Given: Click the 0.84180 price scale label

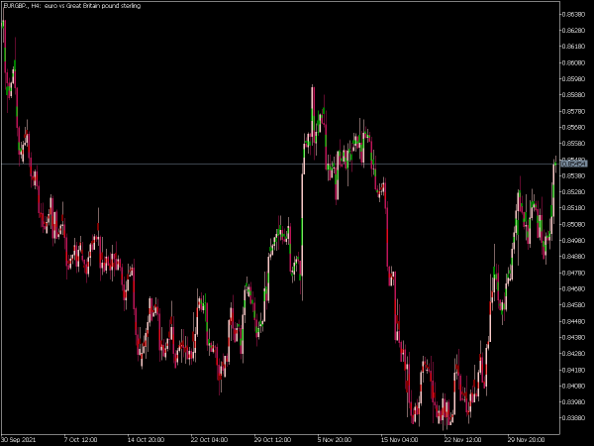Looking at the screenshot, I should pyautogui.click(x=573, y=370).
